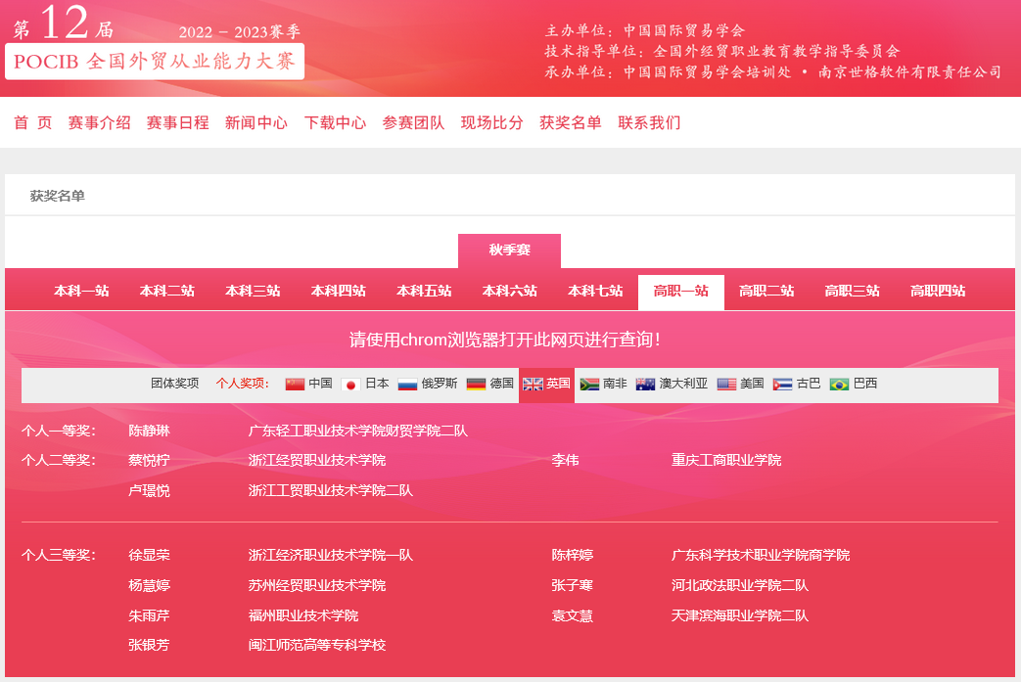Click the South Africa flag icon

589,385
